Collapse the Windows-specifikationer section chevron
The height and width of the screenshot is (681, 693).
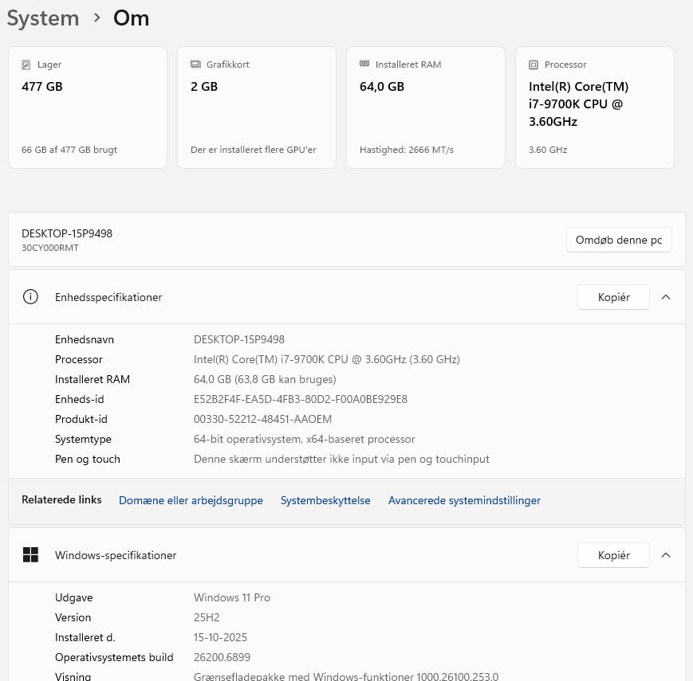click(666, 555)
